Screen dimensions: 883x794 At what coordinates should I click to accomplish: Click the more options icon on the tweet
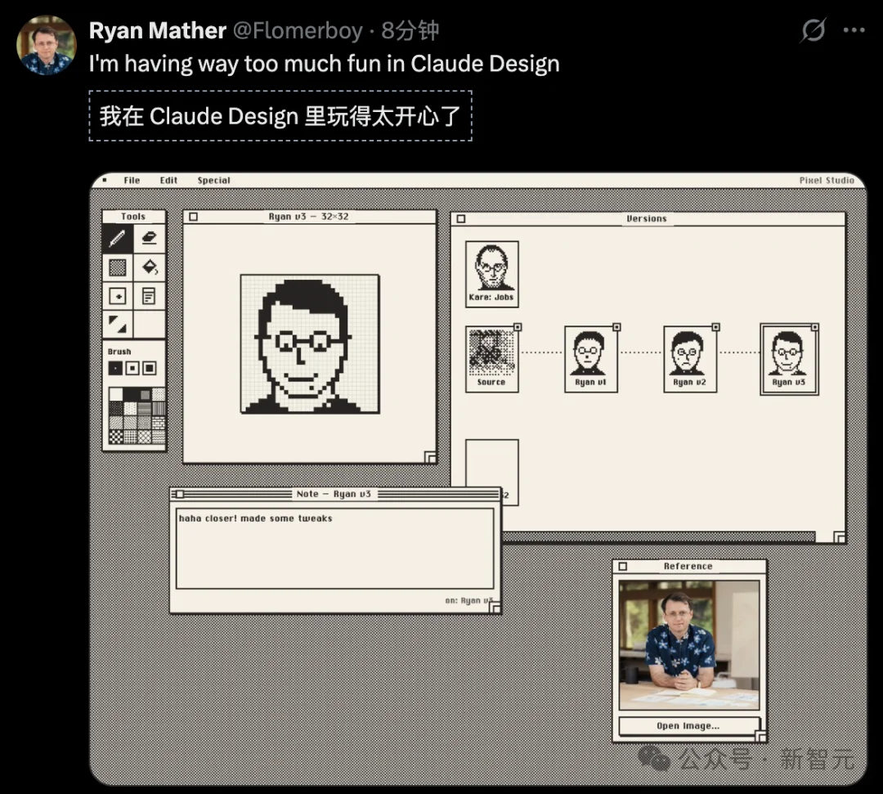coord(854,31)
